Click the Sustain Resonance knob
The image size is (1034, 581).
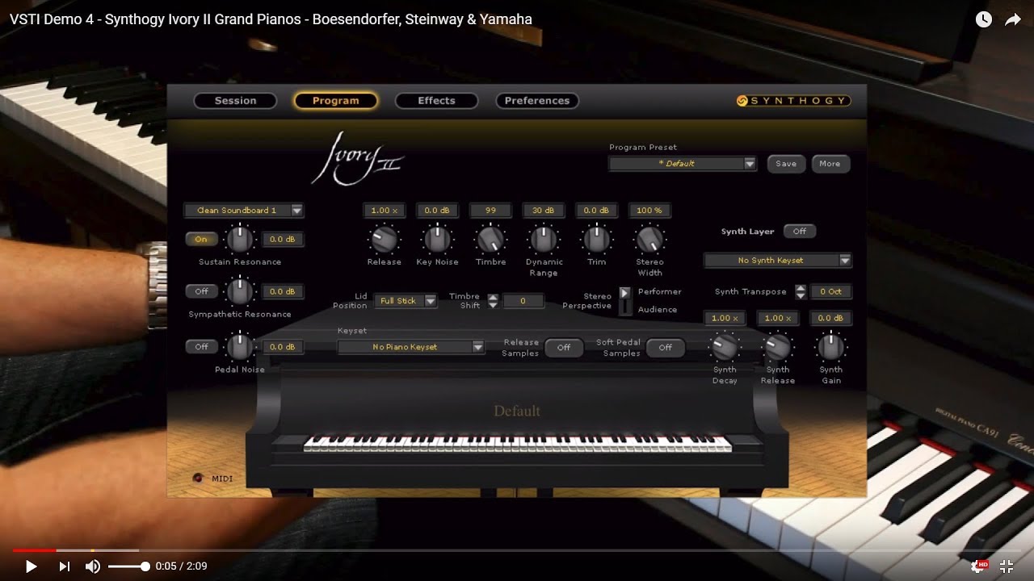click(x=239, y=239)
